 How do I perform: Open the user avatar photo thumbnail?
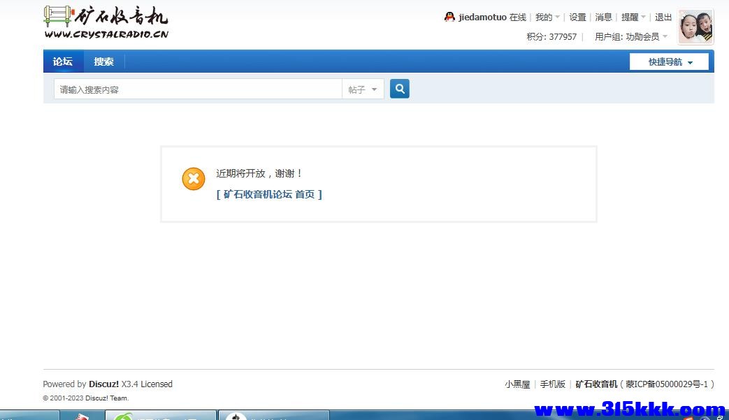(x=695, y=26)
